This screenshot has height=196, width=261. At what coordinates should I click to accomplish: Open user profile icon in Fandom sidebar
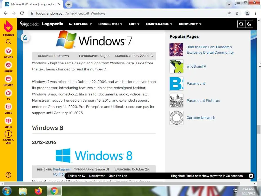tap(8, 175)
